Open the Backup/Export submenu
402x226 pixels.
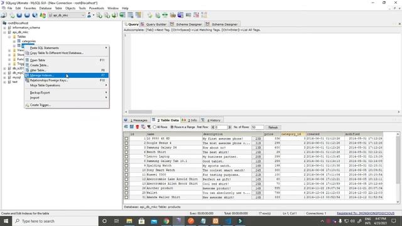tap(67, 92)
